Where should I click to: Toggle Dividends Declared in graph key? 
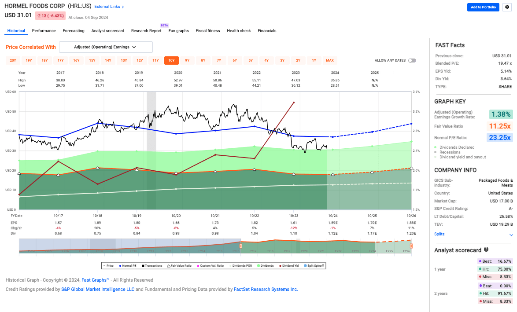point(457,147)
